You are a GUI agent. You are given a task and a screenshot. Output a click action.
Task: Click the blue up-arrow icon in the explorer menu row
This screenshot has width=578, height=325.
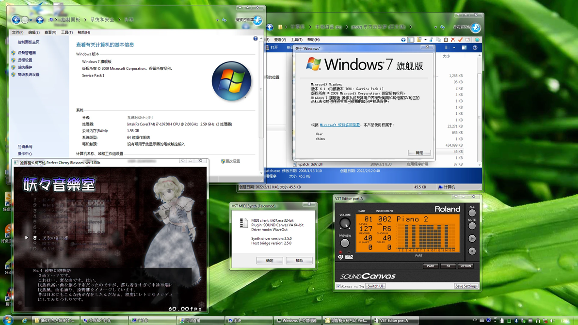pos(403,40)
